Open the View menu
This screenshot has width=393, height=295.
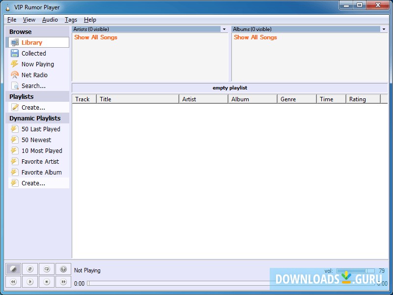coord(29,20)
